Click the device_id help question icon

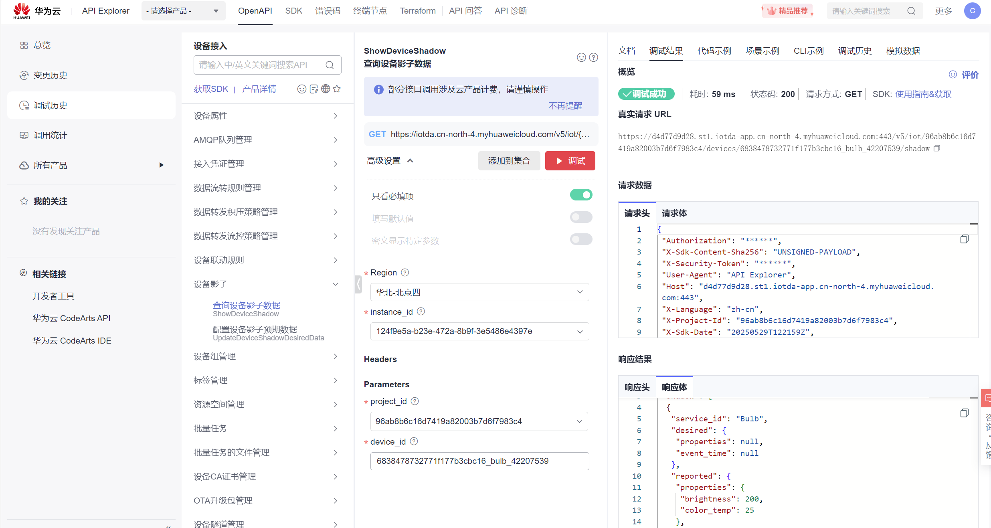coord(414,441)
